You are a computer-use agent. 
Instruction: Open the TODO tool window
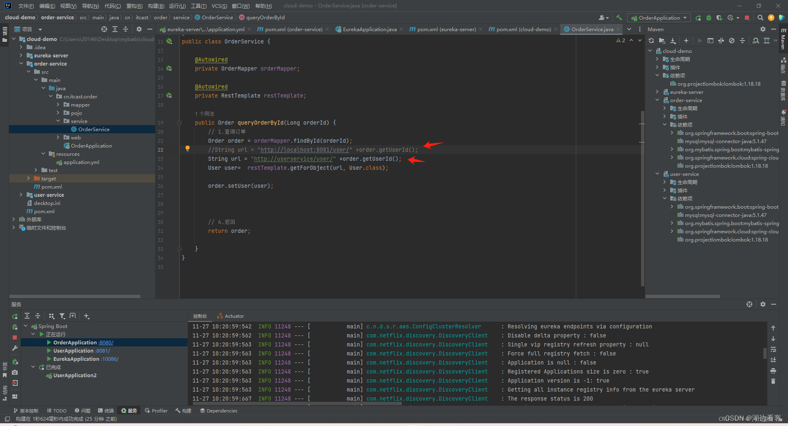(x=57, y=410)
